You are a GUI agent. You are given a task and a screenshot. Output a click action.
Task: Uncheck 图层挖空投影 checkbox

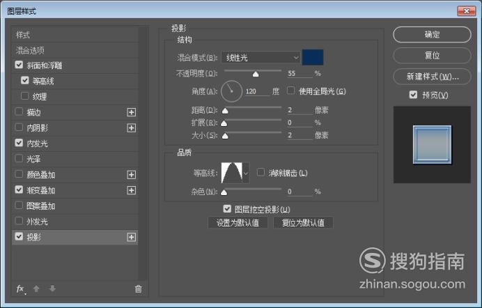pyautogui.click(x=227, y=209)
